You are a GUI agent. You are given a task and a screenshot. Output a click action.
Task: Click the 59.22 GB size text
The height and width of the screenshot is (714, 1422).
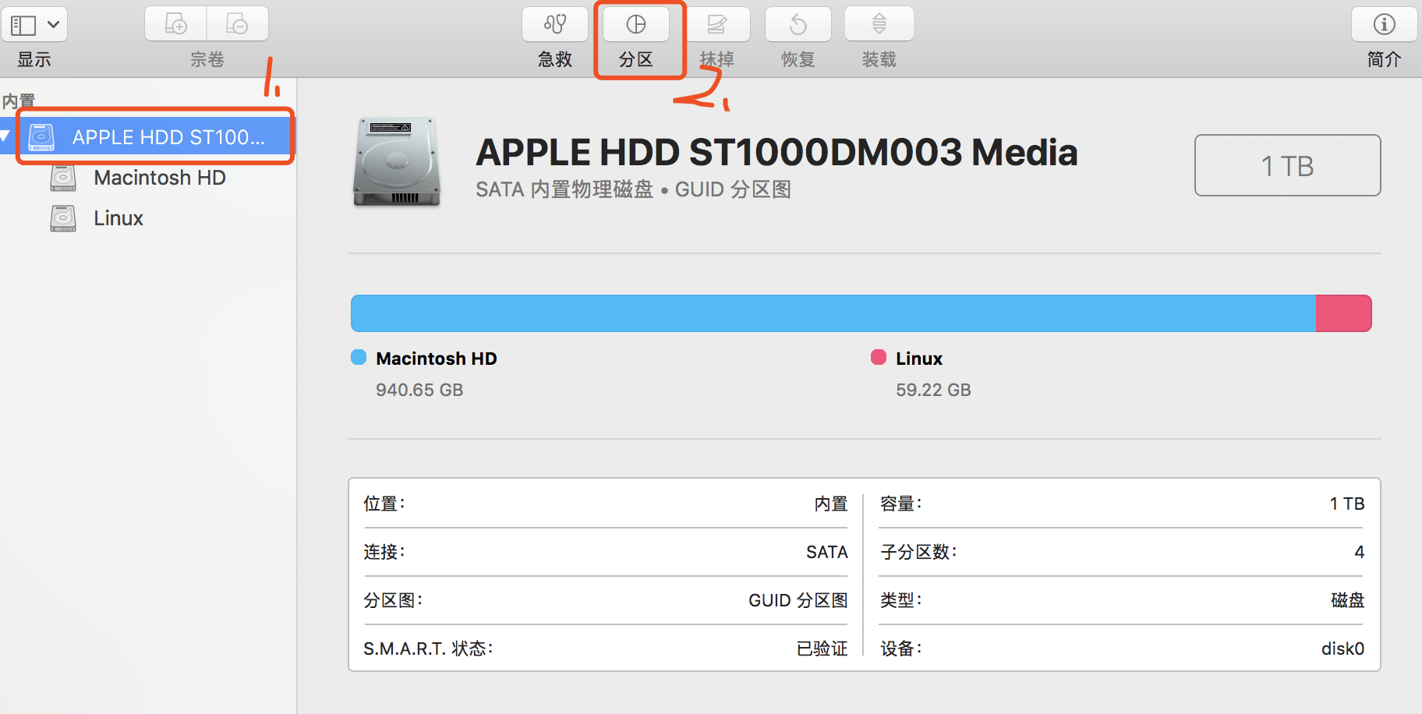coord(933,390)
